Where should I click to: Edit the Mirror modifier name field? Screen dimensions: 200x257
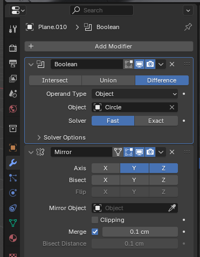coord(81,152)
